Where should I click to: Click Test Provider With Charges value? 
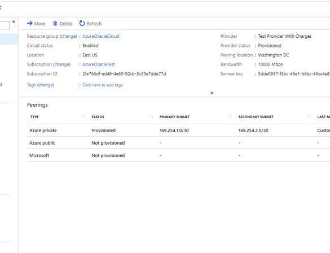tap(285, 36)
